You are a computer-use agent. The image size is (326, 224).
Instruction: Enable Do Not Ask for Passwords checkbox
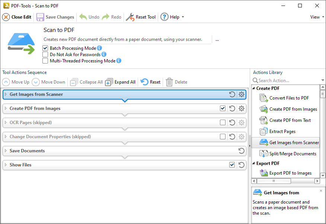[x=45, y=54]
